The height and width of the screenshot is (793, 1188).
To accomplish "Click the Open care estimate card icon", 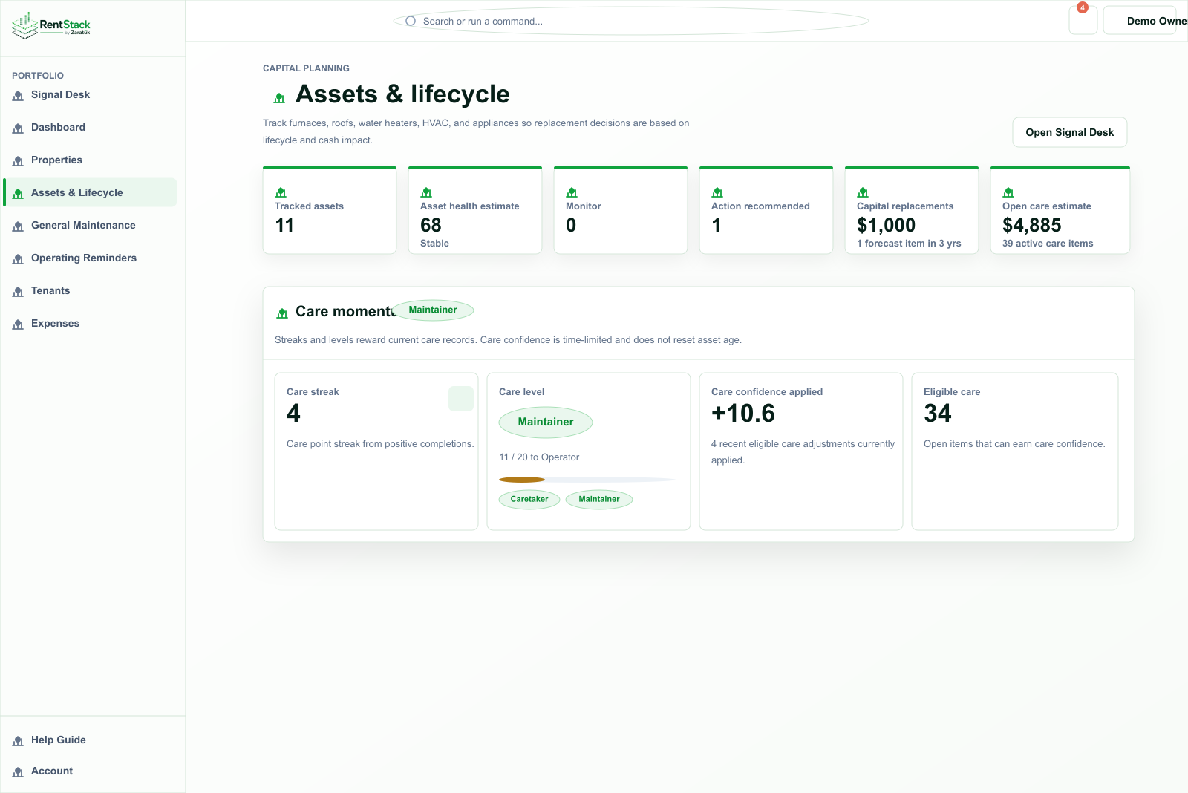I will coord(1008,192).
